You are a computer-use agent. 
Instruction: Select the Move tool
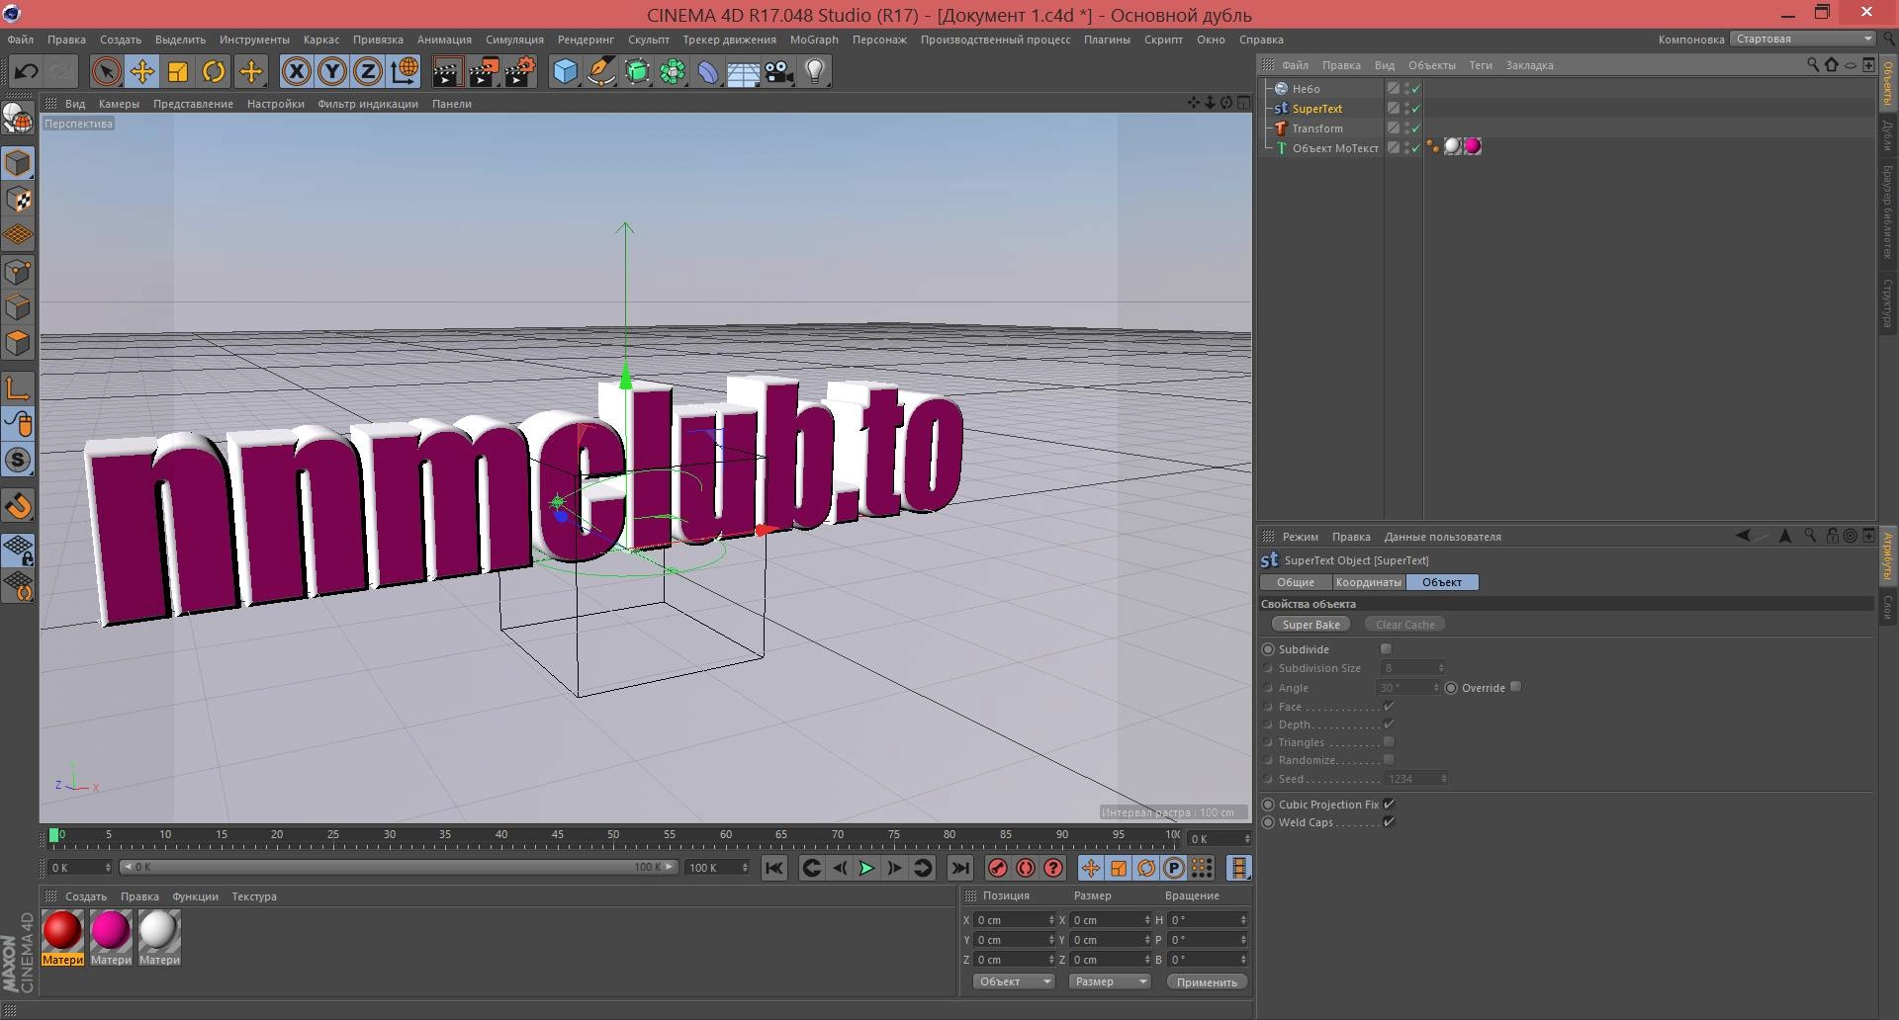point(142,71)
